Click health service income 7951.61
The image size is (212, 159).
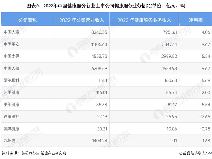(x=170, y=32)
